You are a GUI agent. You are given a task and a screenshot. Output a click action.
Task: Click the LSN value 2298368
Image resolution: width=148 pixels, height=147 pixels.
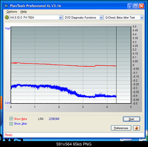[54, 119]
